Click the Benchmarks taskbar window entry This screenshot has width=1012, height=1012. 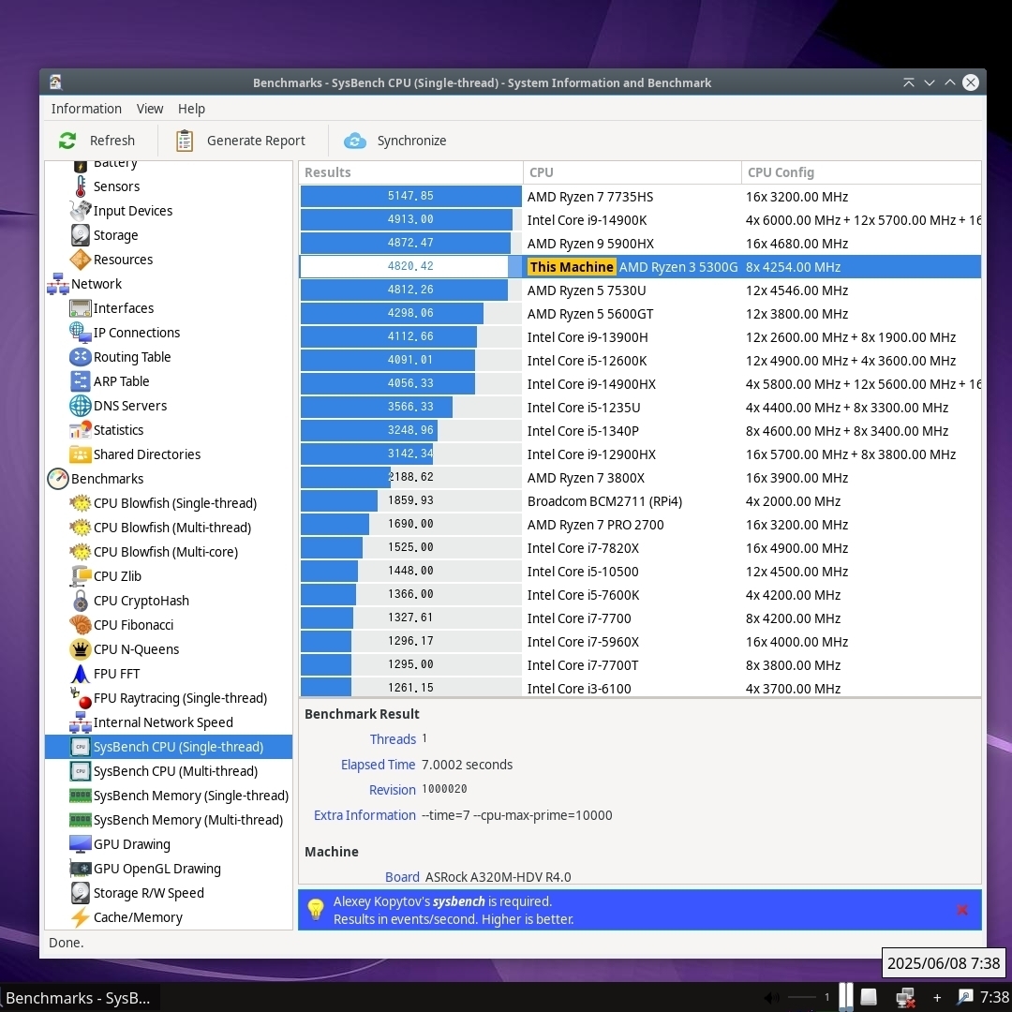click(80, 998)
